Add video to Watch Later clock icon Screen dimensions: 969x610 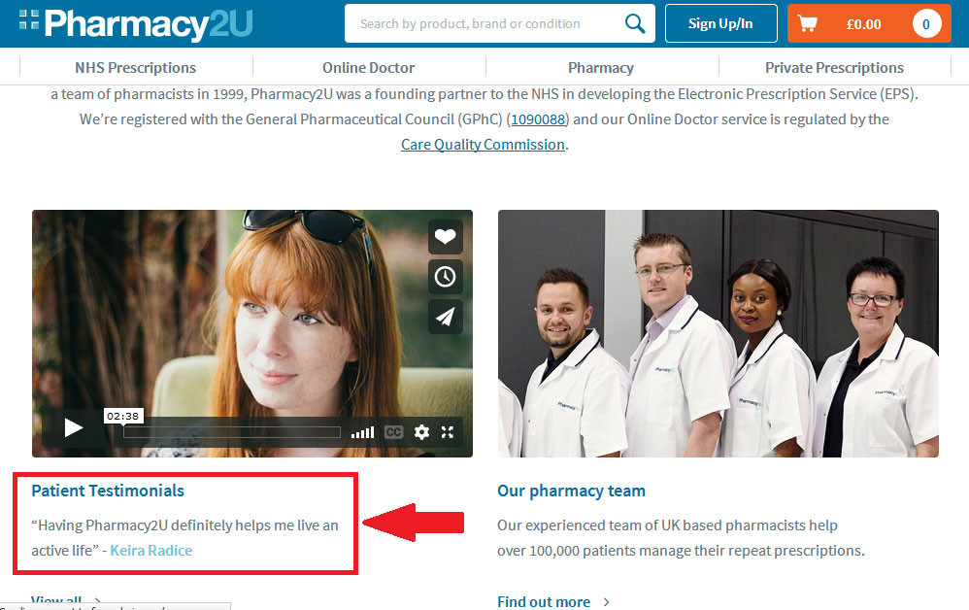(x=445, y=276)
